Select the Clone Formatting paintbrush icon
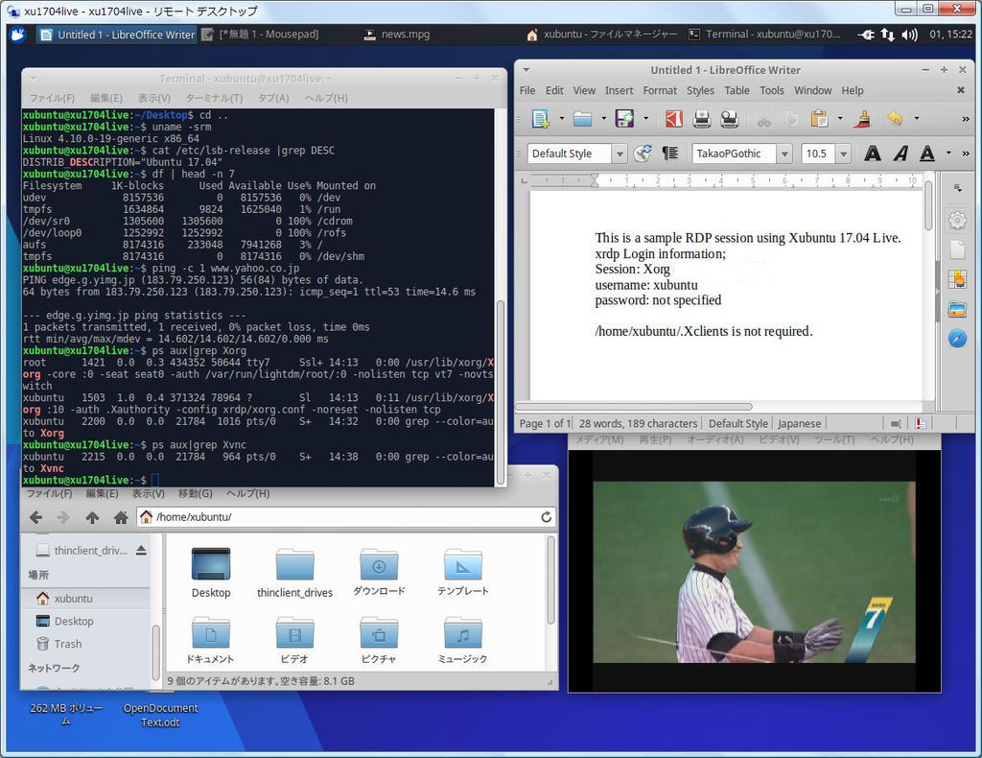The width and height of the screenshot is (982, 758). 863,118
